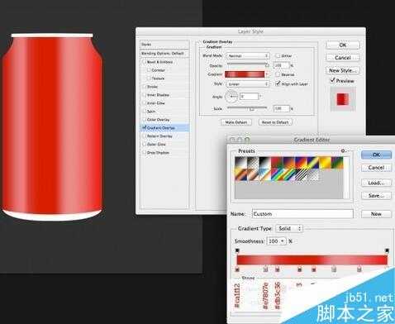Click OK in the Gradient Editor
This screenshot has width=395, height=324.
[376, 155]
